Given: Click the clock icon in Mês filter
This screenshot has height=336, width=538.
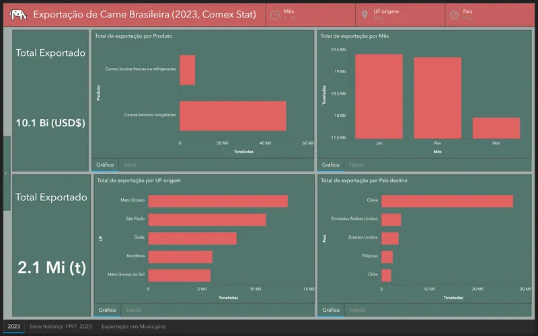Looking at the screenshot, I should (275, 15).
